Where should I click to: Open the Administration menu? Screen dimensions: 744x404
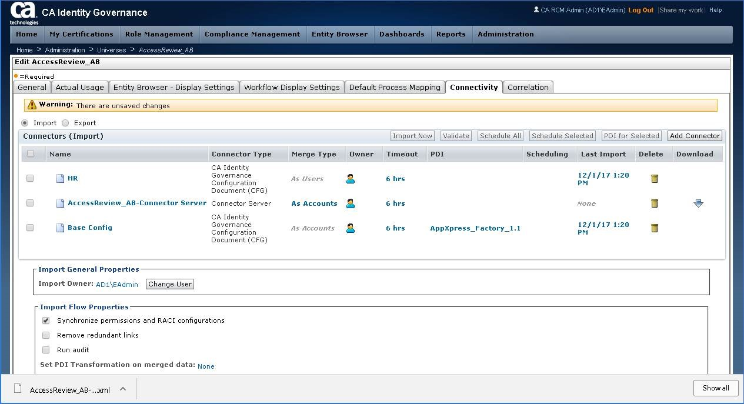coord(506,34)
